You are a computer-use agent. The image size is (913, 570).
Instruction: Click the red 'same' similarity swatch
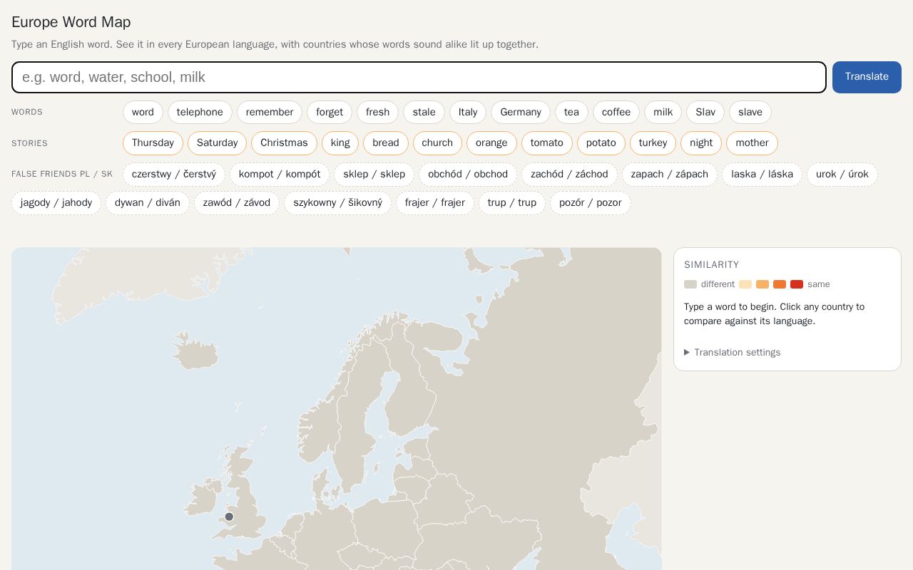[797, 284]
